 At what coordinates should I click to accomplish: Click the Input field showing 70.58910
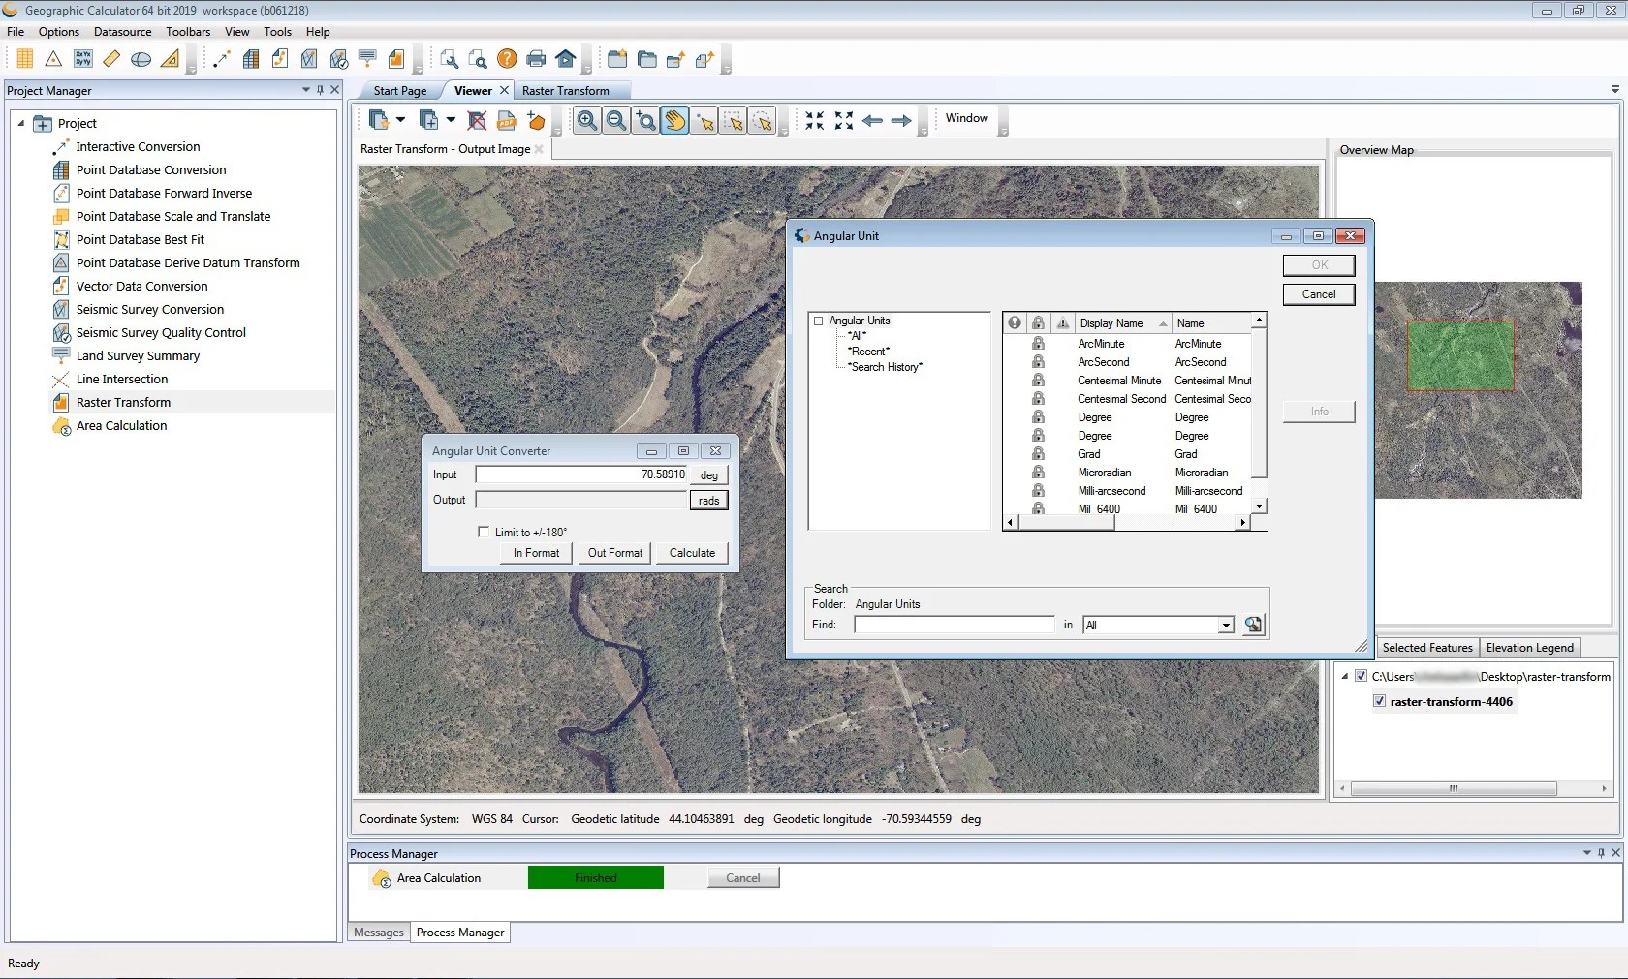pos(581,474)
